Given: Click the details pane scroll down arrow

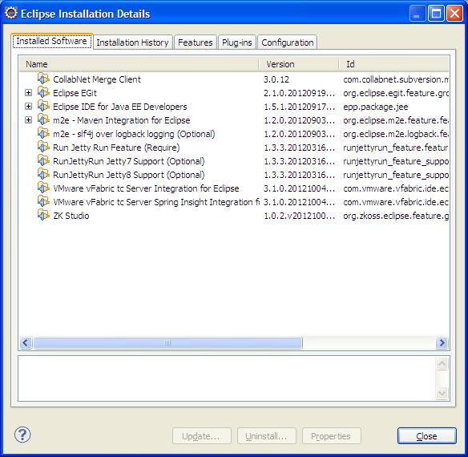Looking at the screenshot, I should 442,393.
